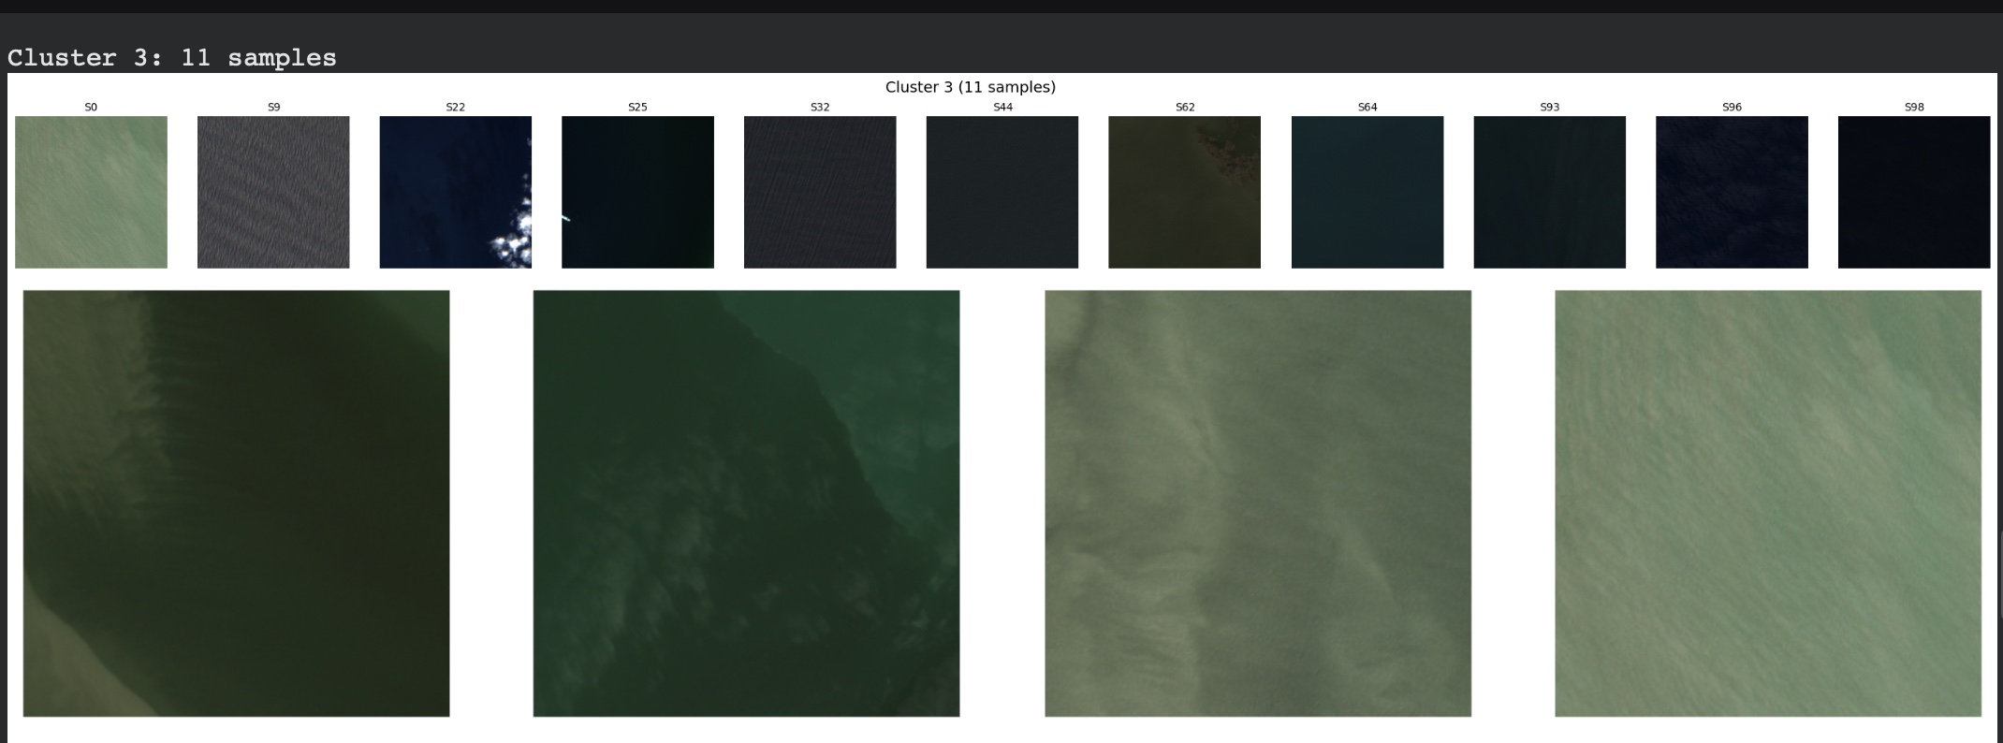Click the S25 dark thumbnail
The image size is (2003, 743).
coord(637,192)
